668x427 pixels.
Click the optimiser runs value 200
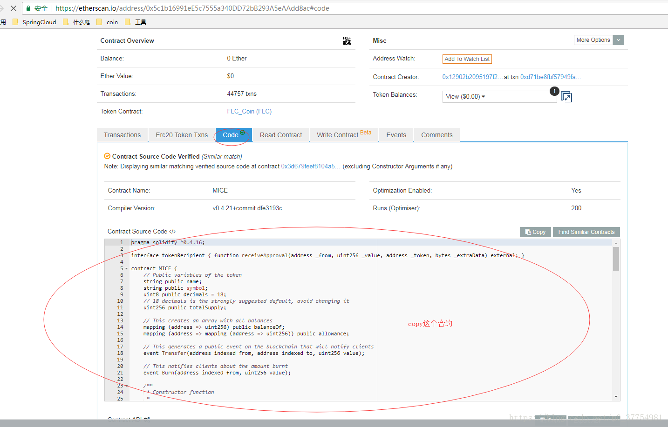(x=576, y=208)
